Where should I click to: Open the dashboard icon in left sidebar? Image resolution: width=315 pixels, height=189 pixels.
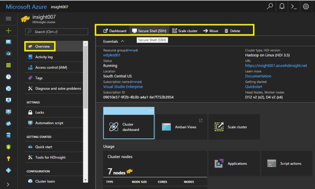pyautogui.click(x=8, y=42)
